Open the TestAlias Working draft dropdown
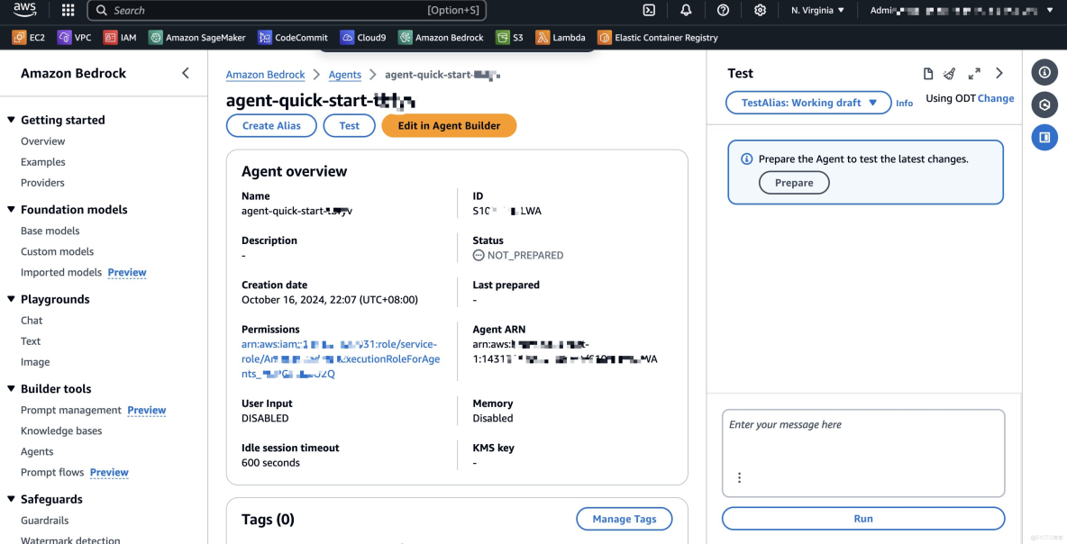The image size is (1067, 544). (x=807, y=103)
